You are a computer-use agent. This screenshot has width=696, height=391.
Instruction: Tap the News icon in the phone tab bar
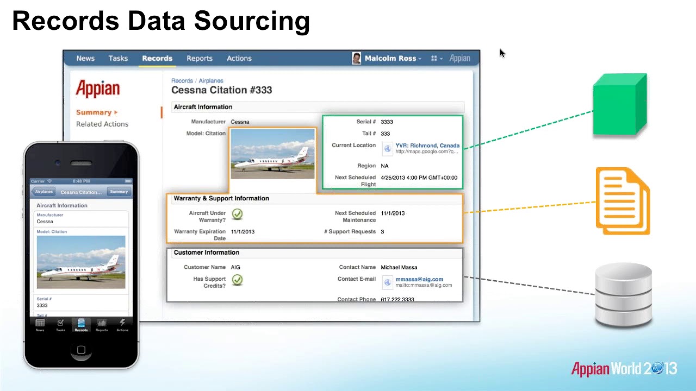tap(40, 325)
